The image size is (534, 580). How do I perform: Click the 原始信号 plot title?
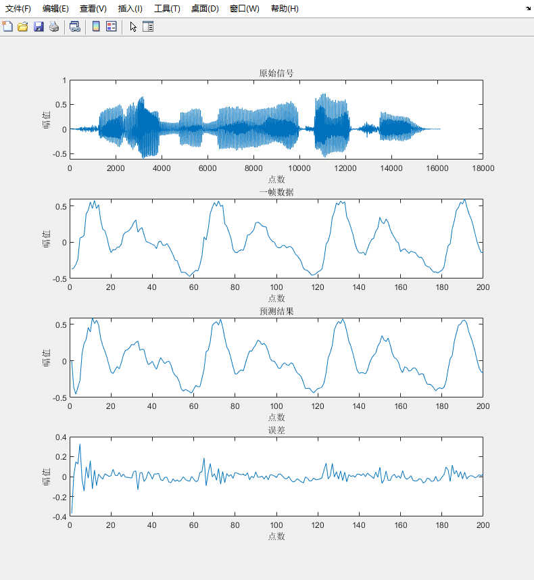click(276, 73)
